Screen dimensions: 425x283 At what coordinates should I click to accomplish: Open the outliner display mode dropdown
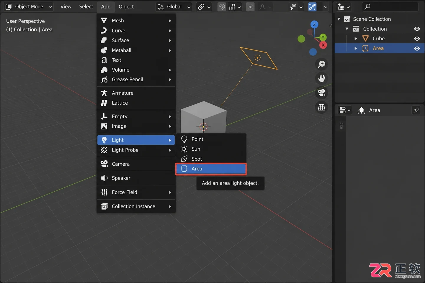(344, 6)
